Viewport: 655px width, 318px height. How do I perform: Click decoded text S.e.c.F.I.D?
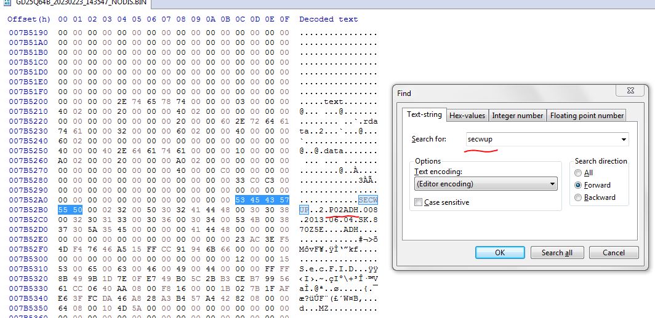click(x=326, y=269)
